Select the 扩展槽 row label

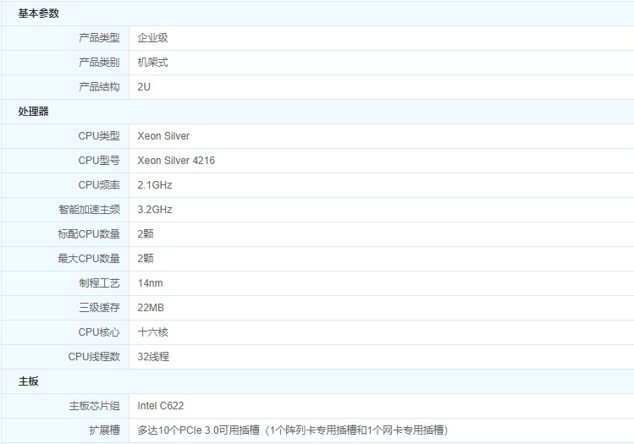click(x=104, y=430)
